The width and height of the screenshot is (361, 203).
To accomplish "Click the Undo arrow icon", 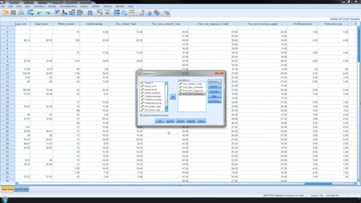I will [x=39, y=13].
